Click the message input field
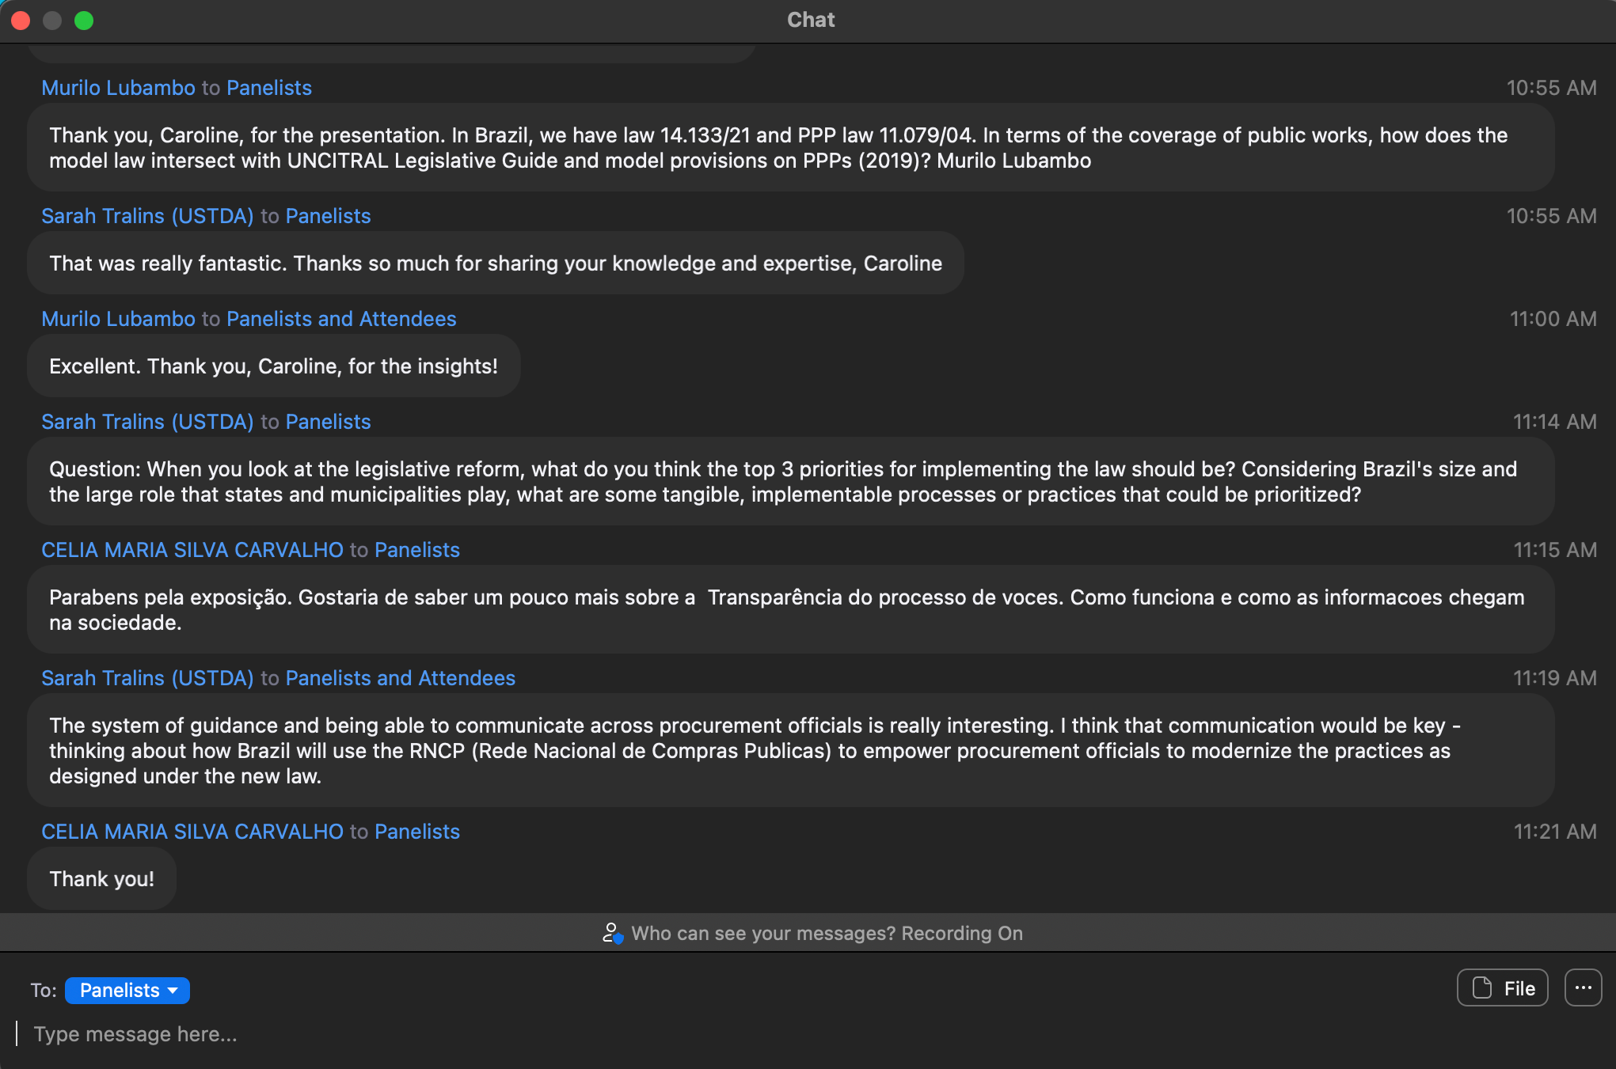This screenshot has height=1069, width=1616. (475, 1034)
